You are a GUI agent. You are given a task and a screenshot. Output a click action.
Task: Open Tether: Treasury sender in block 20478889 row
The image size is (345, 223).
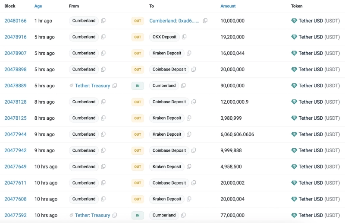[x=92, y=86]
